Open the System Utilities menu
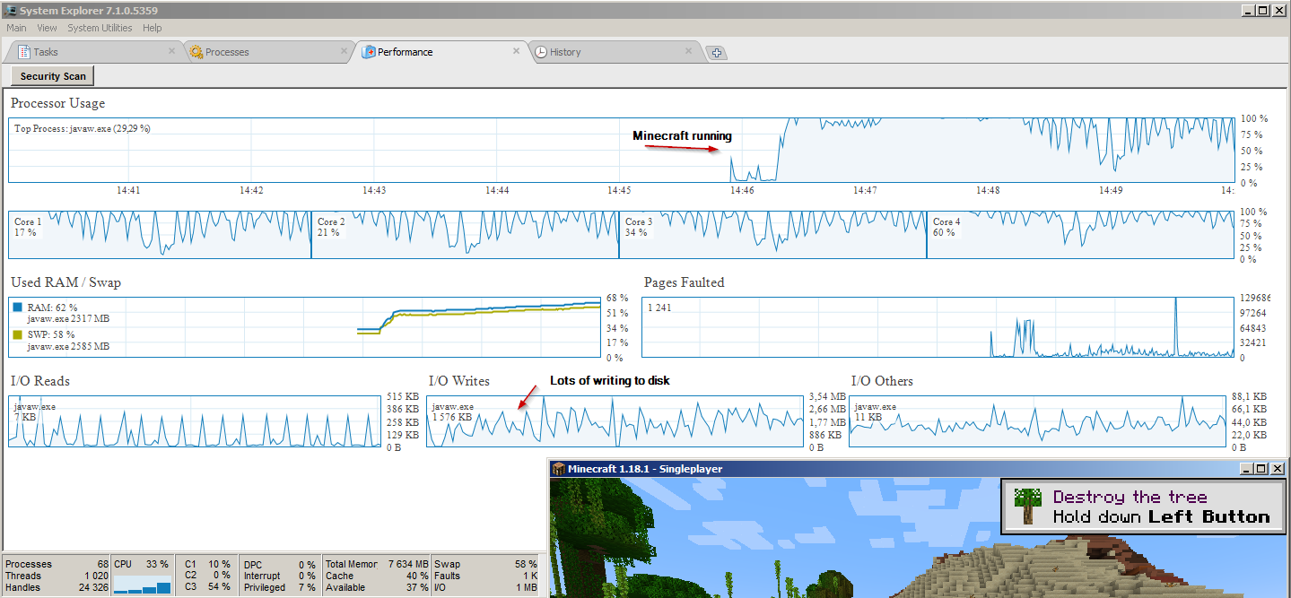Viewport: 1291px width, 598px height. [x=100, y=28]
